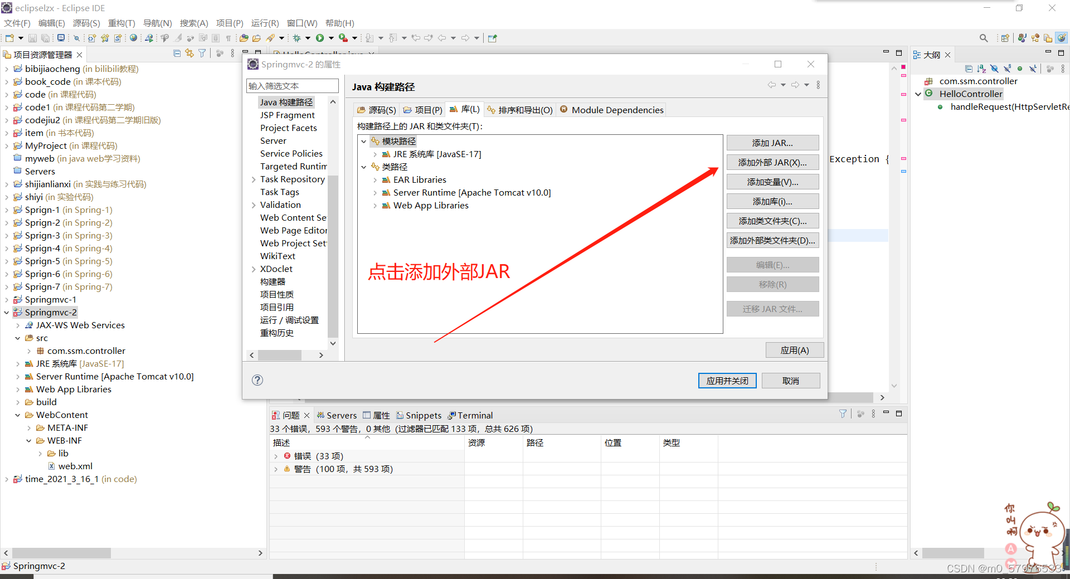Open the view menu dots in the Outline panel
Screen dimensions: 1070x579
point(1063,69)
